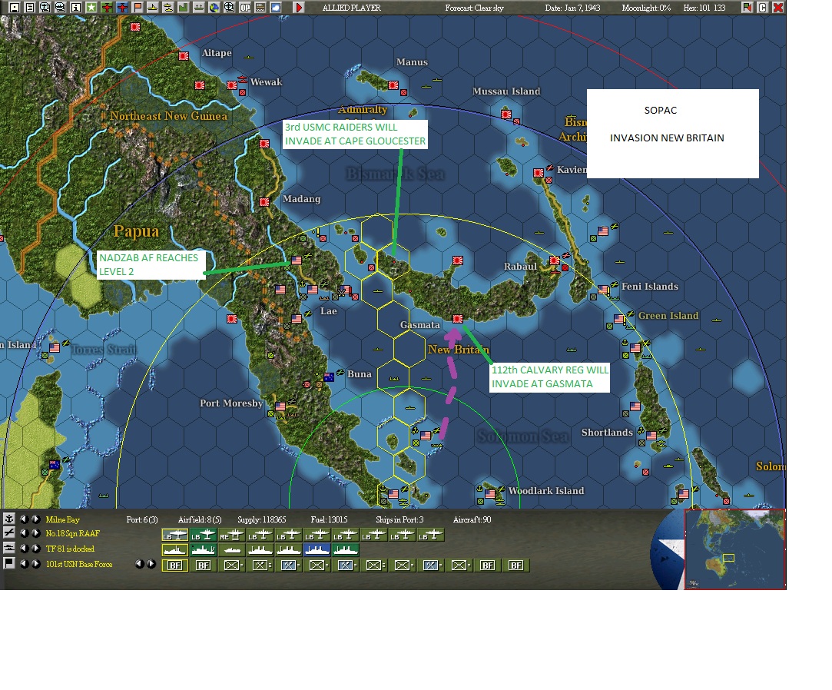The height and width of the screenshot is (690, 832).
Task: Show next task force after TF 81
Action: pos(35,549)
